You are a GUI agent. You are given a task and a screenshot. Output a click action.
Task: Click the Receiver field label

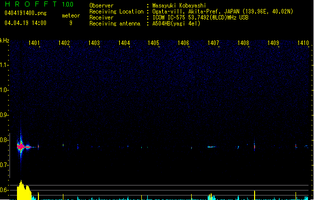click(x=101, y=17)
